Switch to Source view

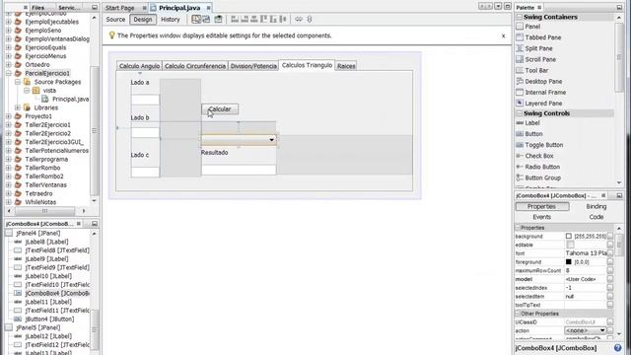click(x=115, y=19)
